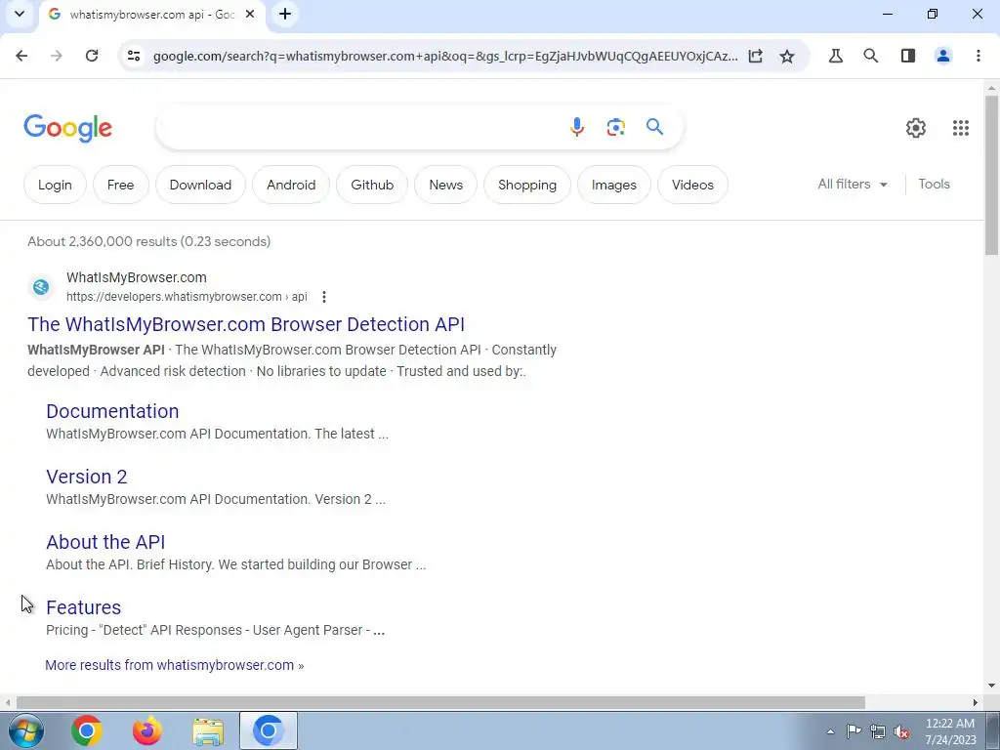Open the Tools options
This screenshot has height=750, width=1000.
[x=934, y=184]
